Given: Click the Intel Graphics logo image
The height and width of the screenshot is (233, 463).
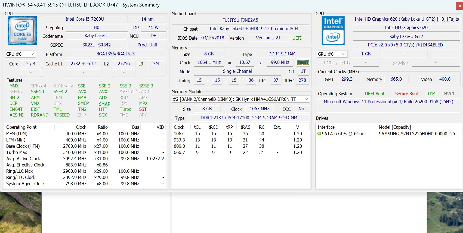Looking at the screenshot, I should click(333, 31).
